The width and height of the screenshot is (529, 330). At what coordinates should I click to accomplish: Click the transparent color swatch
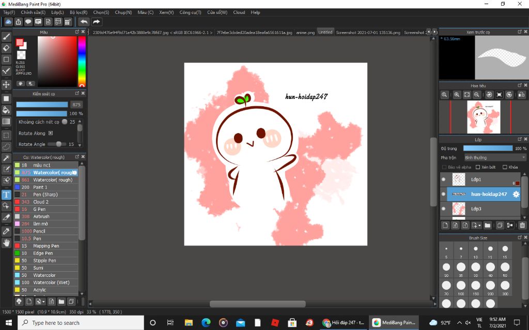pos(21,55)
